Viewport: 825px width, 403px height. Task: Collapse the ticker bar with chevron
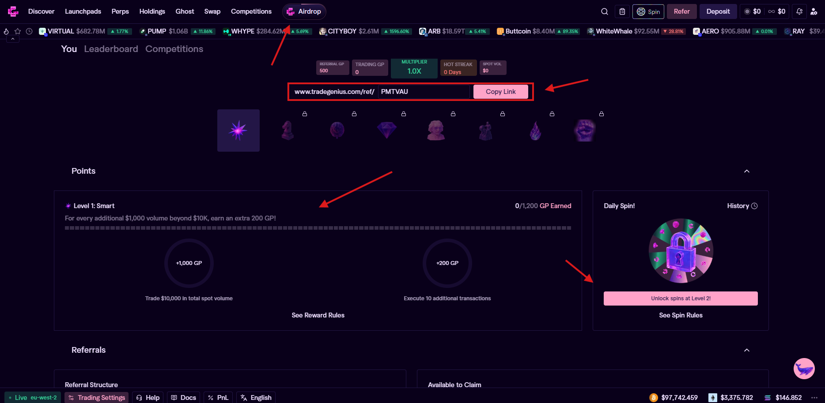coord(13,39)
